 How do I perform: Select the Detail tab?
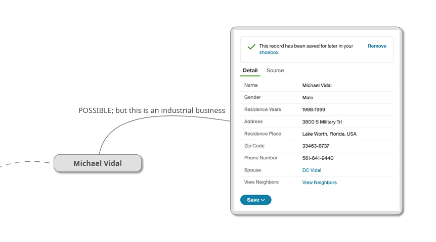tap(250, 71)
